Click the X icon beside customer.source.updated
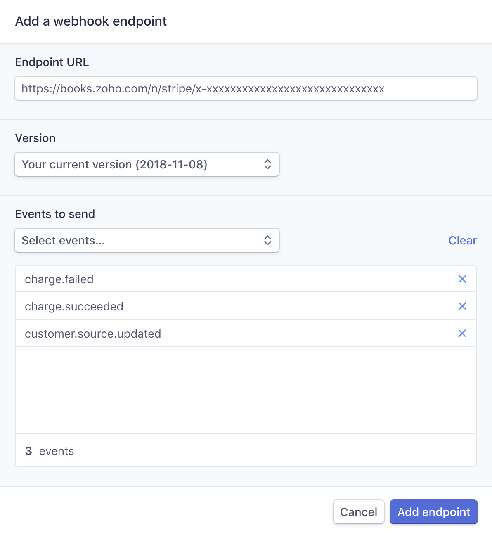Image resolution: width=492 pixels, height=535 pixels. point(462,333)
